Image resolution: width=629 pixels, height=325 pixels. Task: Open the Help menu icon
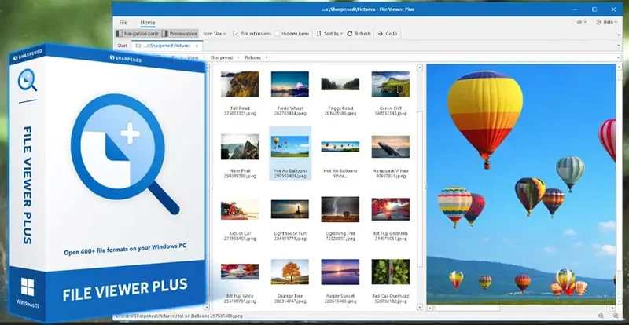tap(598, 22)
